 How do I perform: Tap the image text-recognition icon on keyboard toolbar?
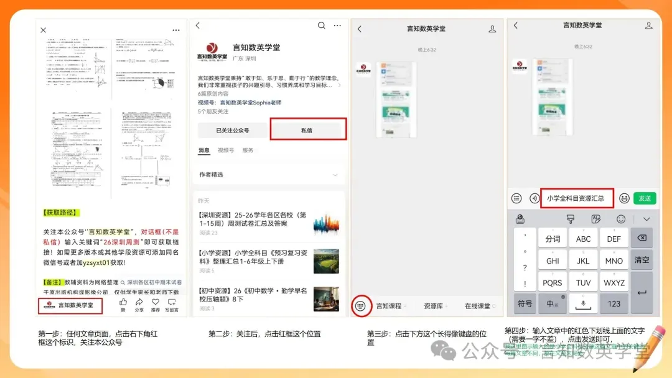point(595,219)
